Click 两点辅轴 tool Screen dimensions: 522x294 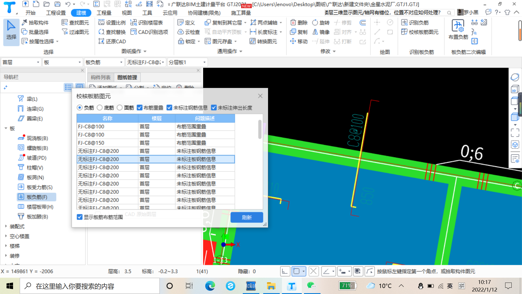coord(264,23)
